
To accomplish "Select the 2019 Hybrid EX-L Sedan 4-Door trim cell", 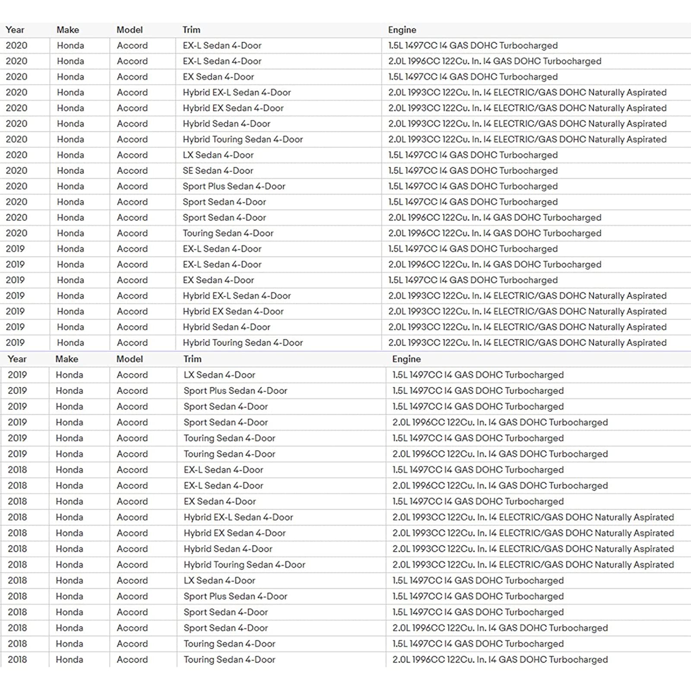I will coord(279,296).
